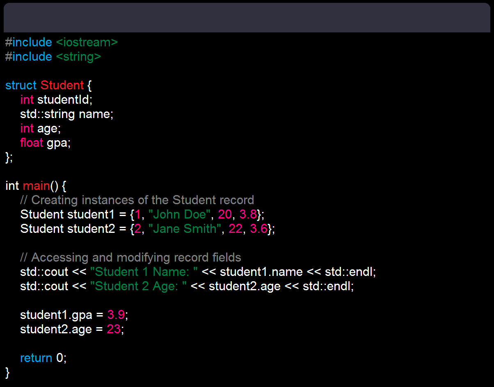Screen dimensions: 494x387
Task: Click the <string> header name
Action: pyautogui.click(x=78, y=57)
